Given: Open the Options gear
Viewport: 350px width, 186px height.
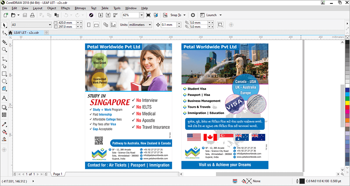Looking at the screenshot, I should pos(193,15).
